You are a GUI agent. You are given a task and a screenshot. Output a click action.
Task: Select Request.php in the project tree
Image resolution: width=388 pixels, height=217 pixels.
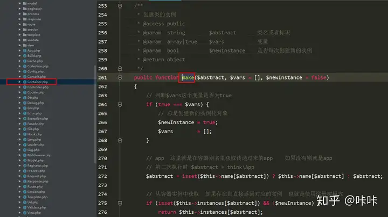coord(37,176)
